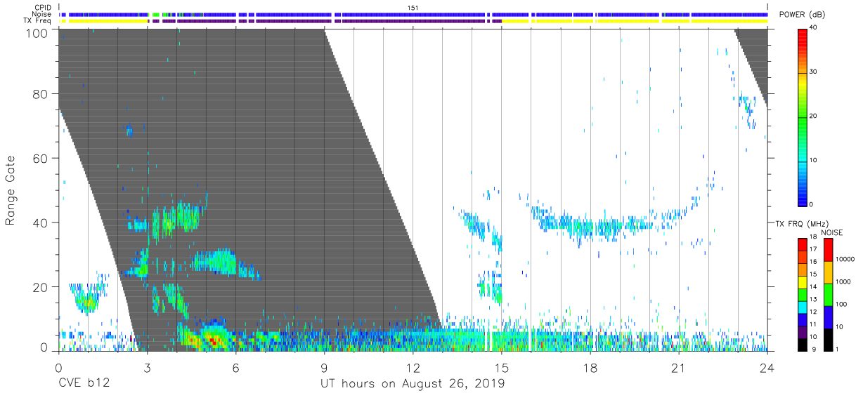
Task: Click the POWER scale label '40'
Action: pyautogui.click(x=814, y=28)
